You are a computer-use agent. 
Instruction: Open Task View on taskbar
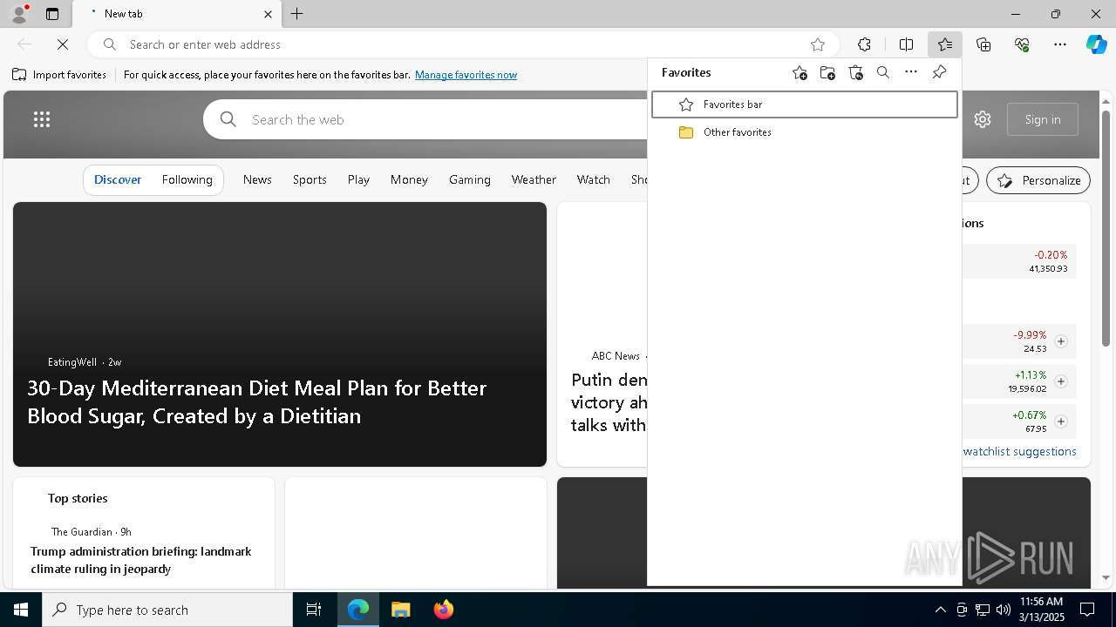pyautogui.click(x=314, y=610)
